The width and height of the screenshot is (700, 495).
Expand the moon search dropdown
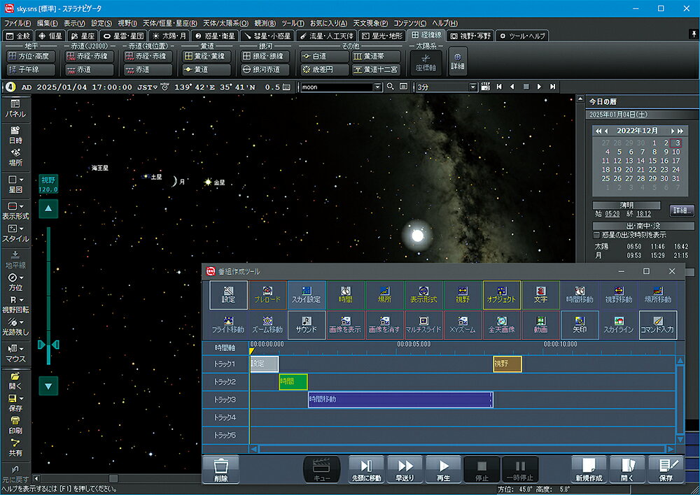[378, 87]
